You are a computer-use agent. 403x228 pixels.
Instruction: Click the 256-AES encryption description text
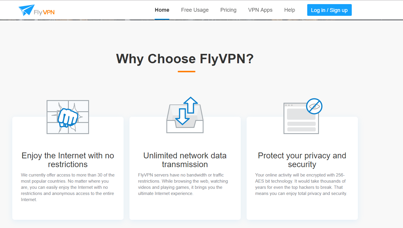click(301, 184)
